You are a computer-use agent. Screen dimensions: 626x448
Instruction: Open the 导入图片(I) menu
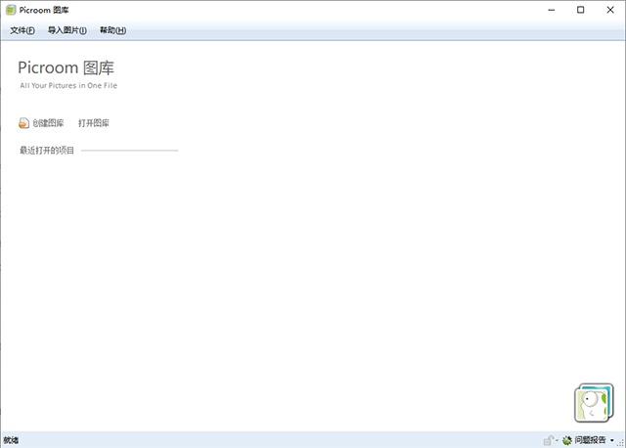[x=67, y=30]
